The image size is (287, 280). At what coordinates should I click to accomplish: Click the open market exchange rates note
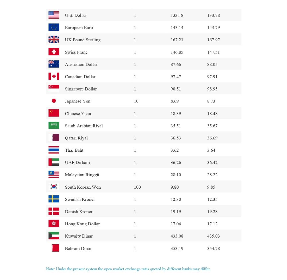tap(128, 269)
